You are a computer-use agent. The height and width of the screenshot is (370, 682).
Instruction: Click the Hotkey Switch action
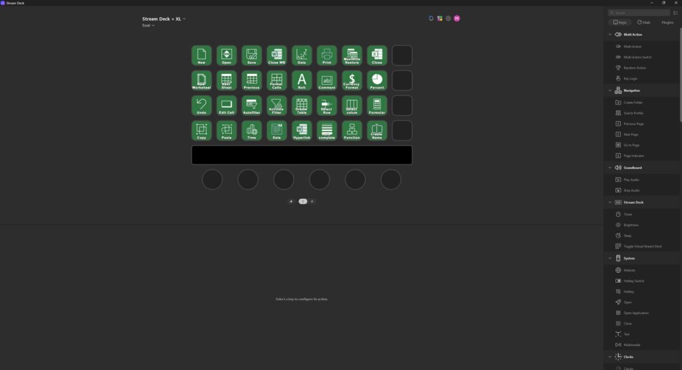click(x=633, y=281)
